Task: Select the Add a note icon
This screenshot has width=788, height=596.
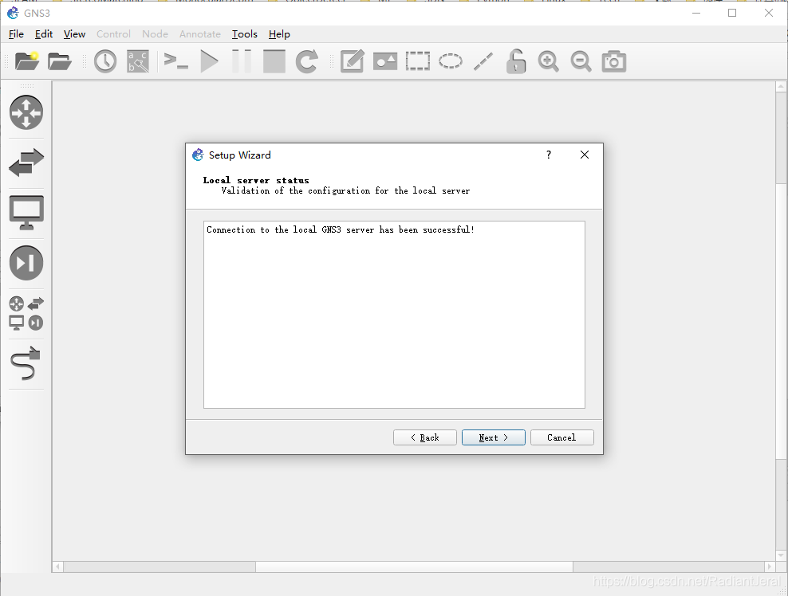Action: coord(352,61)
